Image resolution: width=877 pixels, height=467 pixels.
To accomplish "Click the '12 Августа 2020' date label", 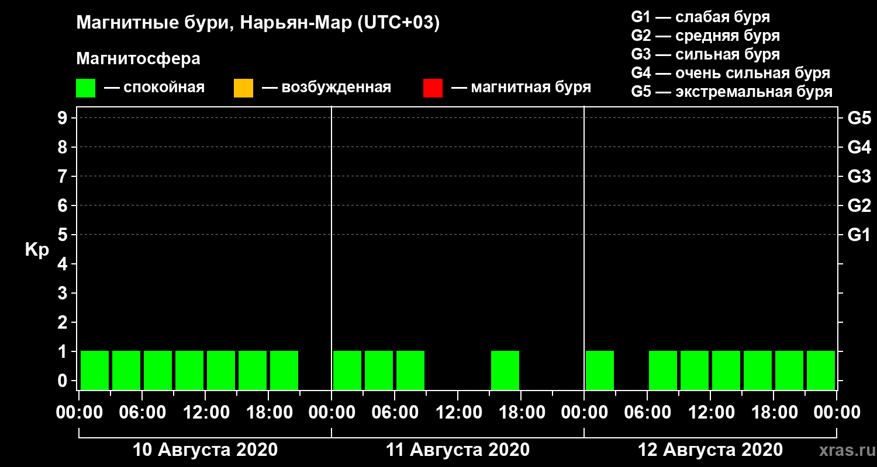I will click(x=710, y=450).
